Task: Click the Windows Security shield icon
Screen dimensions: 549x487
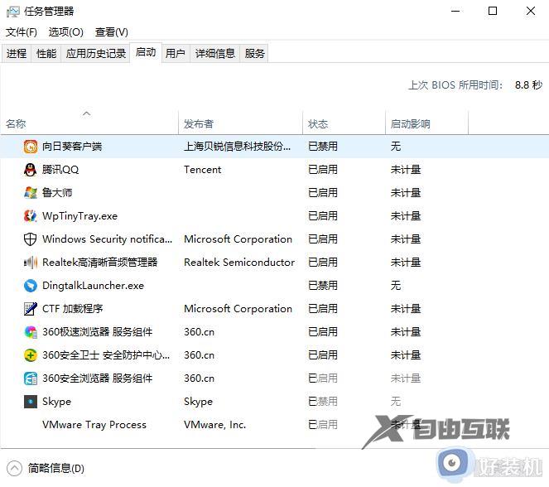Action: (x=31, y=239)
